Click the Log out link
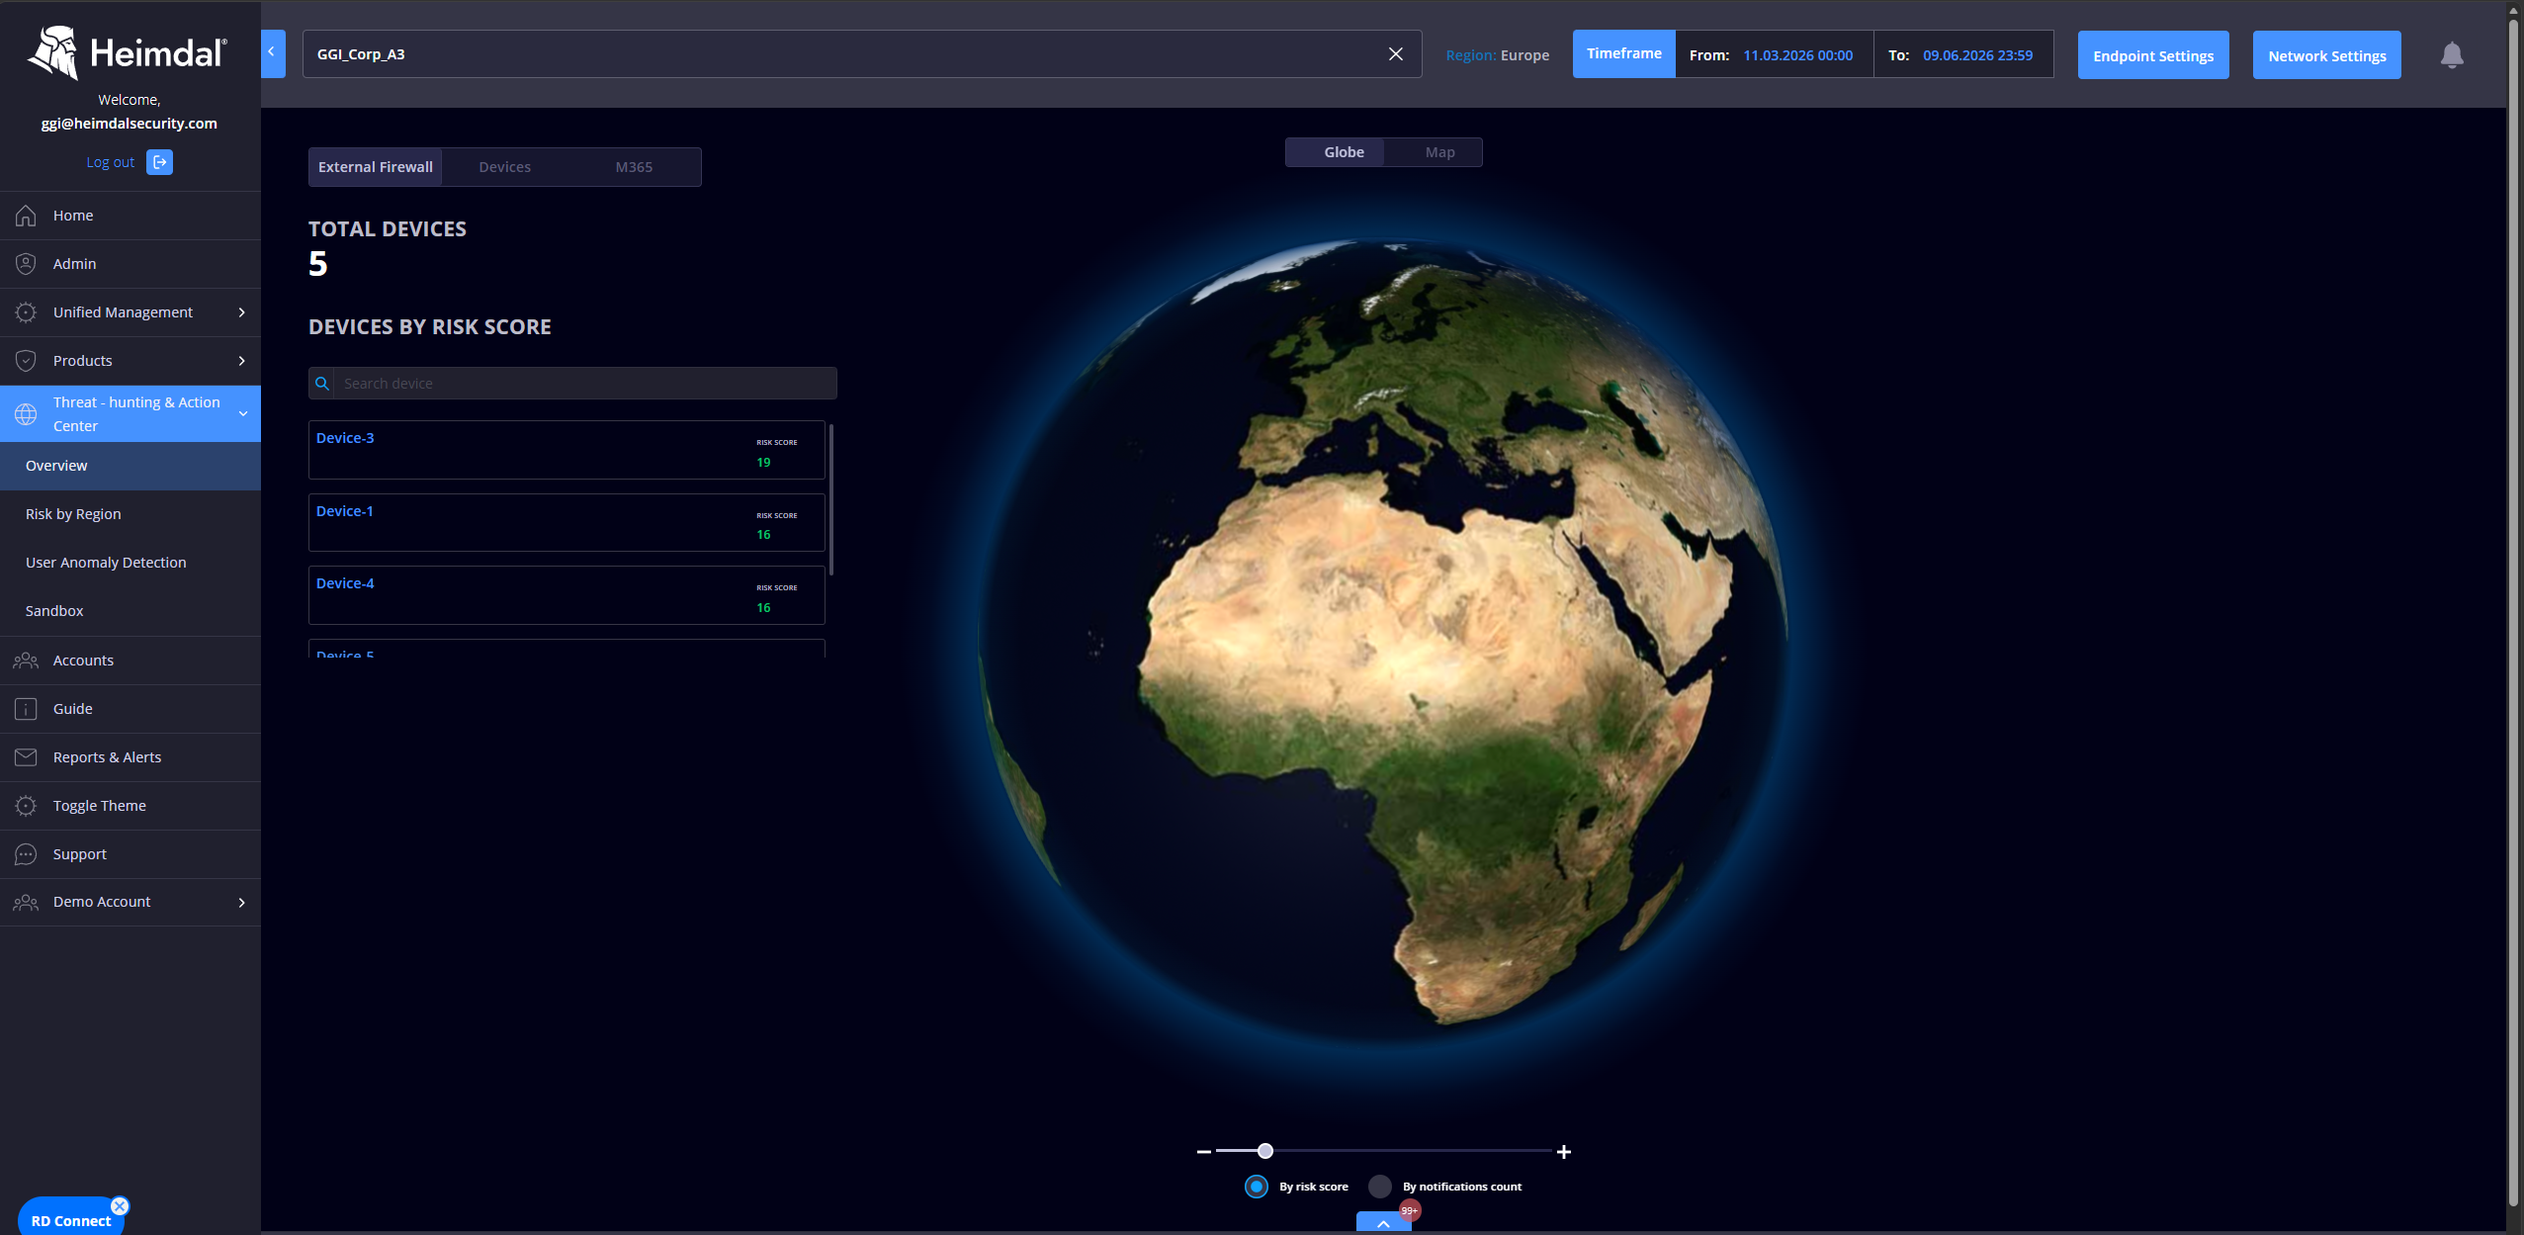Viewport: 2524px width, 1235px height. [110, 162]
